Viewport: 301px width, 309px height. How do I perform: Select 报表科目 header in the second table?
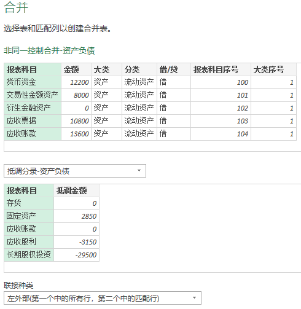pos(29,190)
